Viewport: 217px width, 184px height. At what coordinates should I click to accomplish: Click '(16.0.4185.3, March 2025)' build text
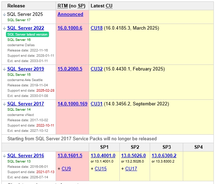(x=131, y=28)
